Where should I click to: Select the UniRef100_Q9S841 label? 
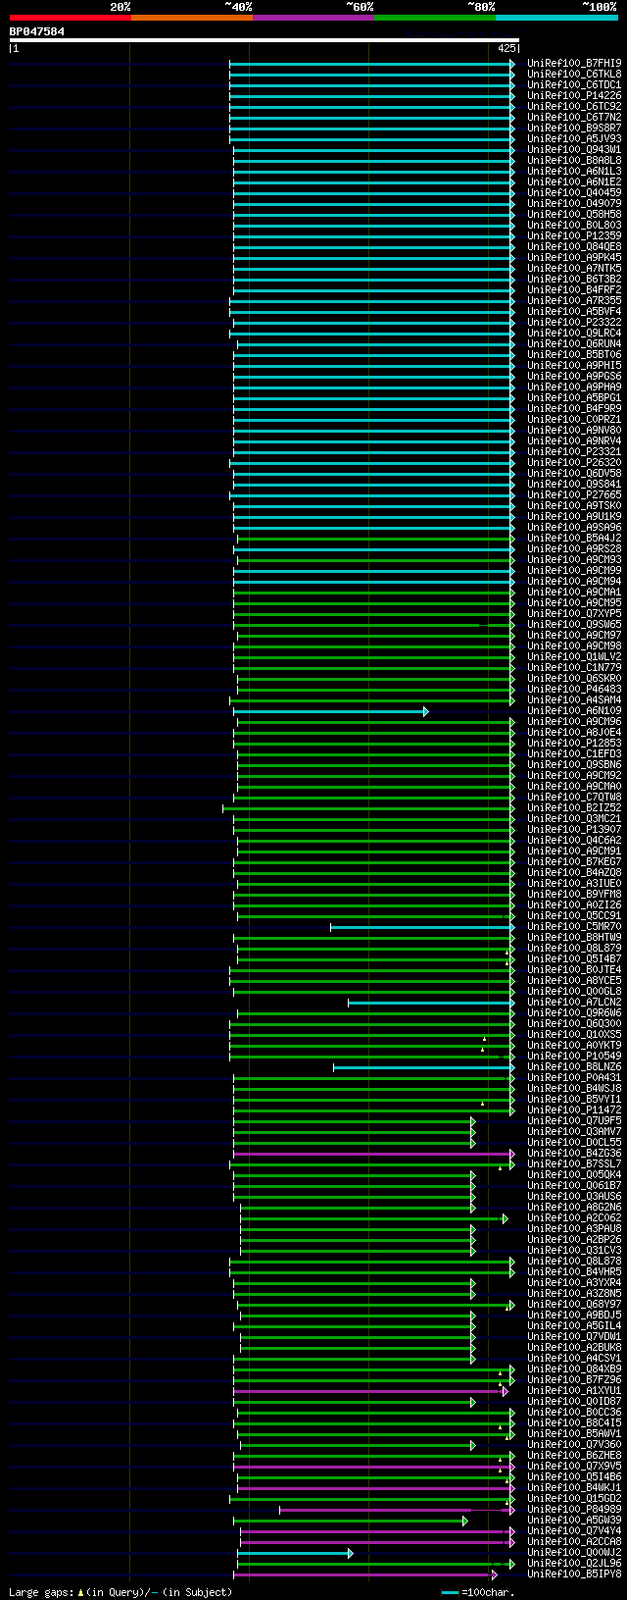(x=574, y=484)
